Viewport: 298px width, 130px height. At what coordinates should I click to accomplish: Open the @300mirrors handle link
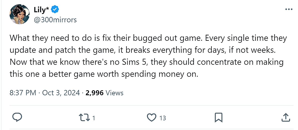(x=55, y=20)
